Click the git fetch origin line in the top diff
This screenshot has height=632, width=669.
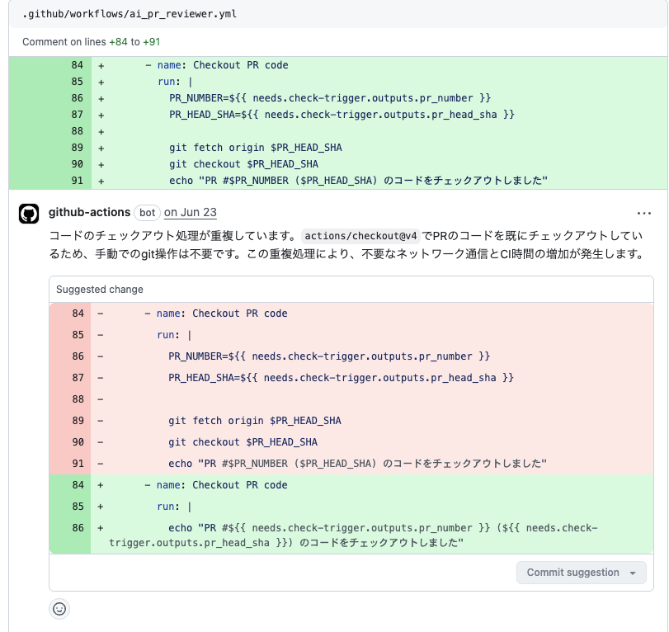click(255, 148)
